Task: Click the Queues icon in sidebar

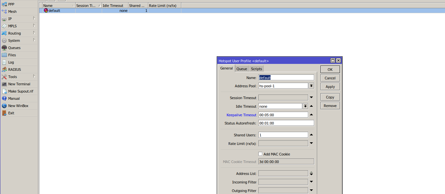Action: pos(4,48)
